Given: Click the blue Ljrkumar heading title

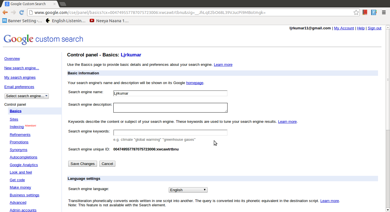Looking at the screenshot, I should (131, 55).
